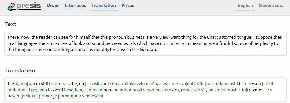290x103 pixels.
Task: Click green phrase 'podobnosti pogleda in'
Action: pos(30,90)
